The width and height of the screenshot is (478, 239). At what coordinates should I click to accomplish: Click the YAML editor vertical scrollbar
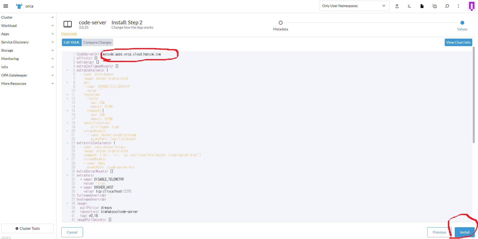[473, 95]
